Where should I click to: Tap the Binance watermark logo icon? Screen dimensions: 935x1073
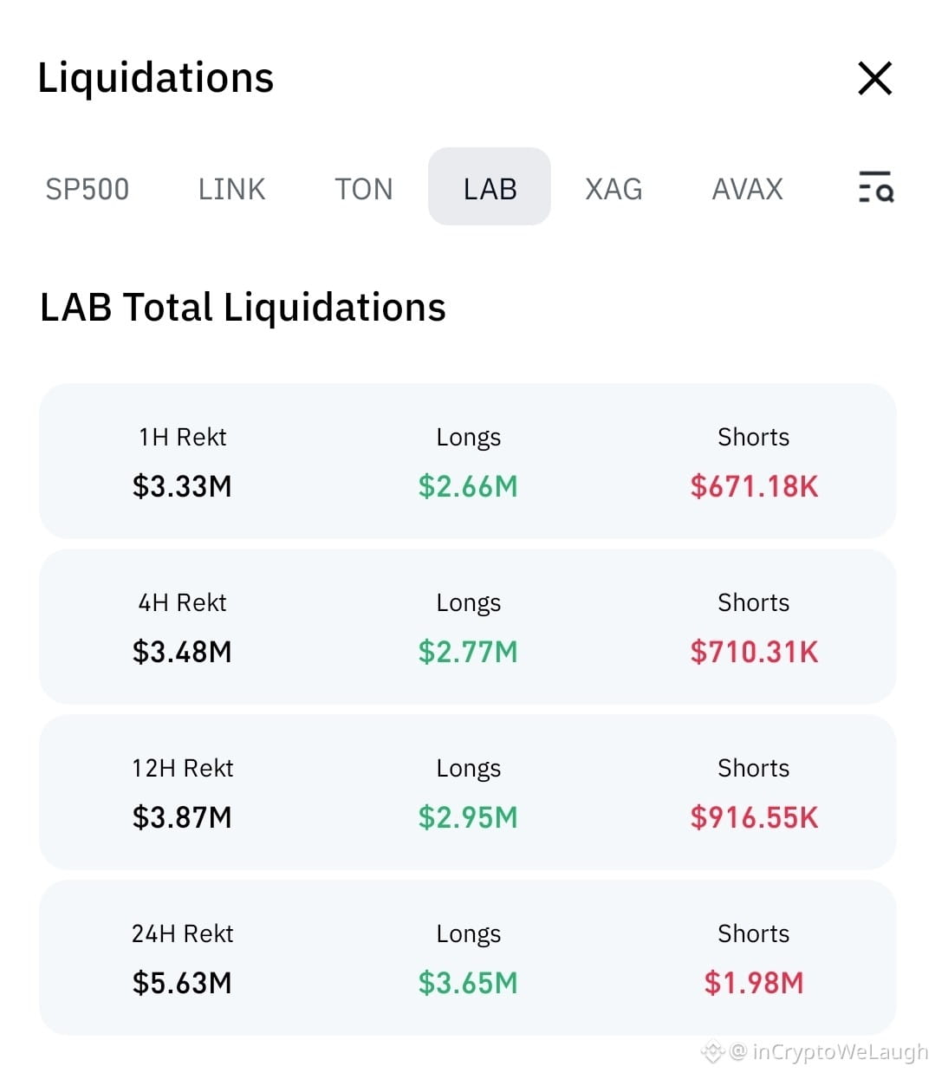tap(712, 1052)
